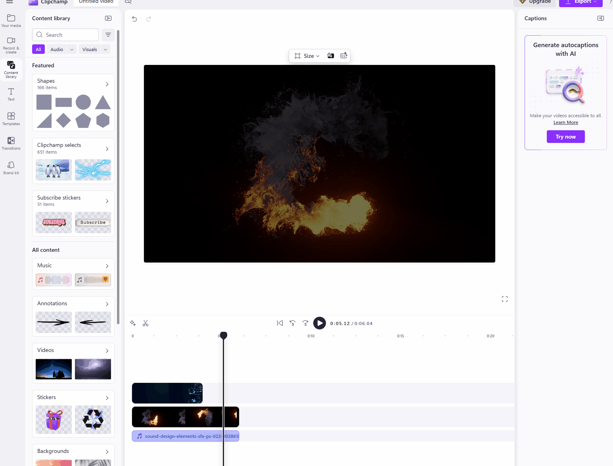Open the Brand kit panel
The height and width of the screenshot is (466, 613).
11,167
